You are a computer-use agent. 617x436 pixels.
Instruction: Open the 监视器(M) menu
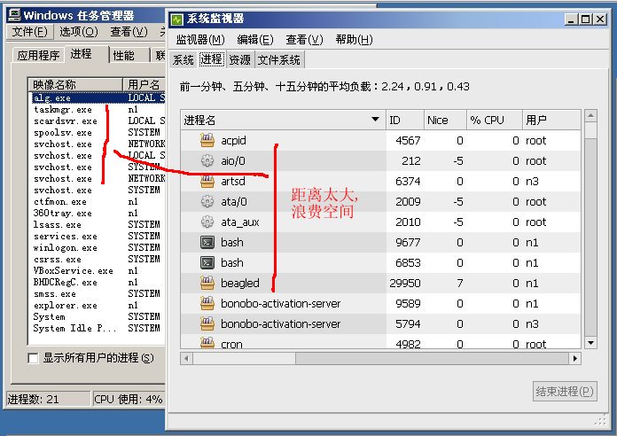pos(200,39)
